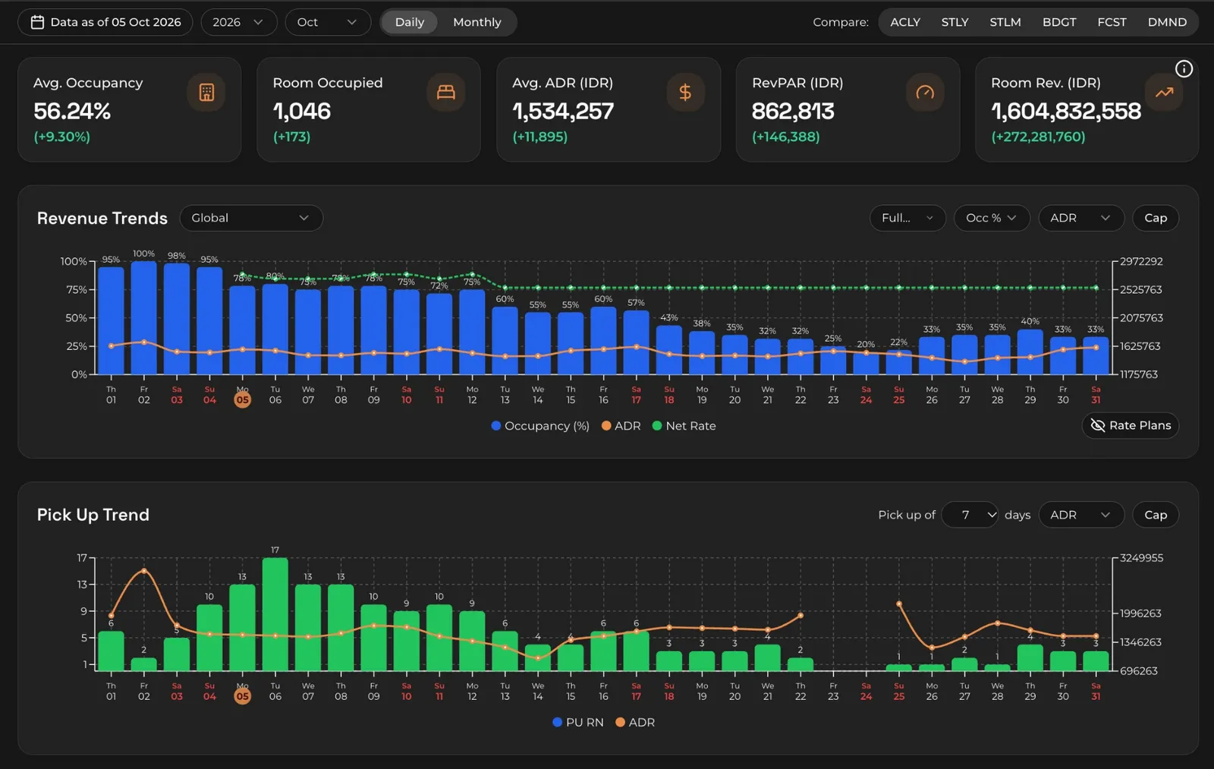Select DMND compare option
This screenshot has height=769, width=1214.
[x=1167, y=22]
